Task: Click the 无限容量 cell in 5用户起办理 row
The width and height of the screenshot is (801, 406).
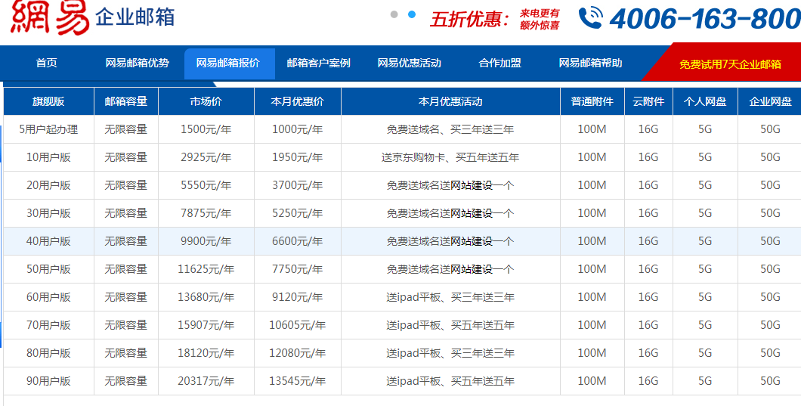Action: 126,129
